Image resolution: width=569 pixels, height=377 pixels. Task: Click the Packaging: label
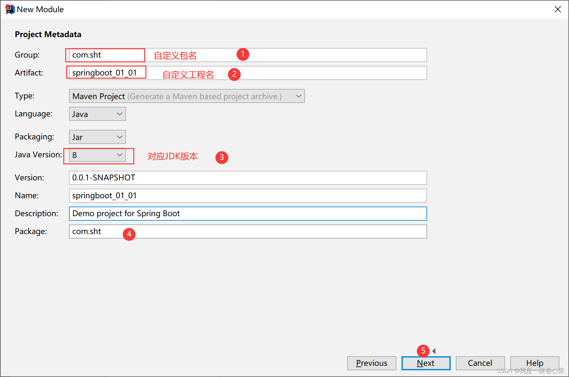34,137
